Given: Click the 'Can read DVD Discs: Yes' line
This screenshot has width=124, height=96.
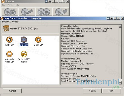Looking at the screenshot, I should coord(73,46).
